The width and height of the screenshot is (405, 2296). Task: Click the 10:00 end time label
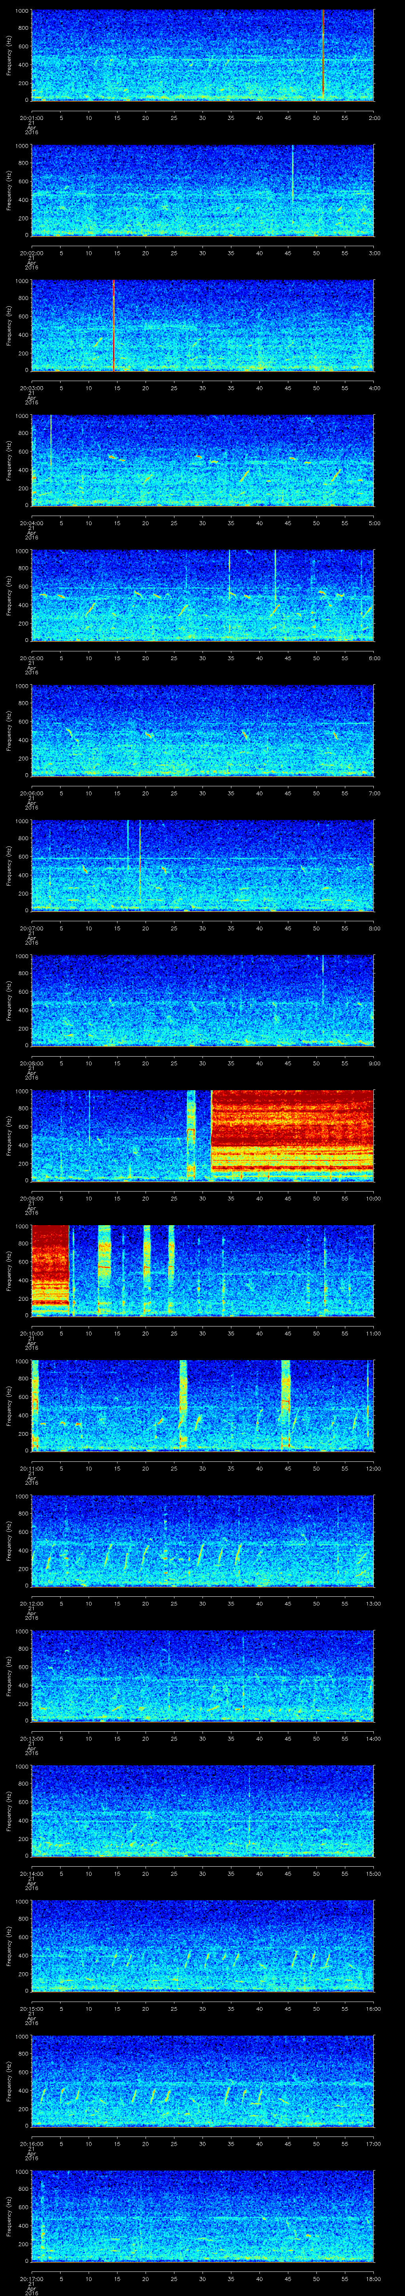[x=373, y=1198]
